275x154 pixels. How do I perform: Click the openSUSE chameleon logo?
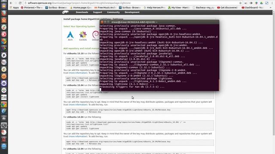tap(65, 12)
